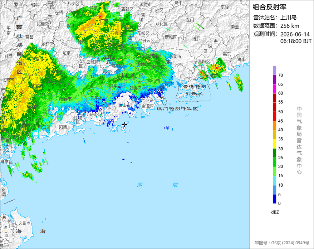Viewport: 314px width, 249px height.
Task: Click the dBZ unit label under legend
Action: click(x=275, y=212)
